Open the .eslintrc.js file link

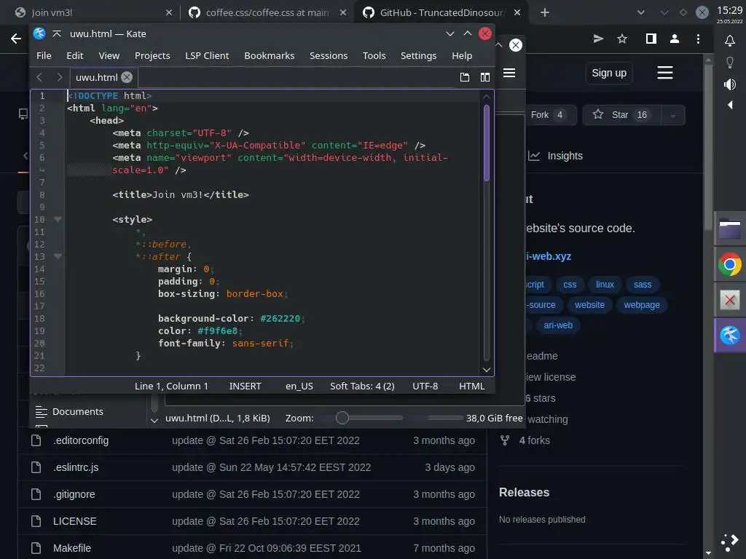[x=76, y=467]
